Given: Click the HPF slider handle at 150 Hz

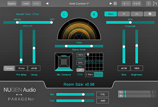Looking at the screenshot, I should pyautogui.click(x=17, y=22).
